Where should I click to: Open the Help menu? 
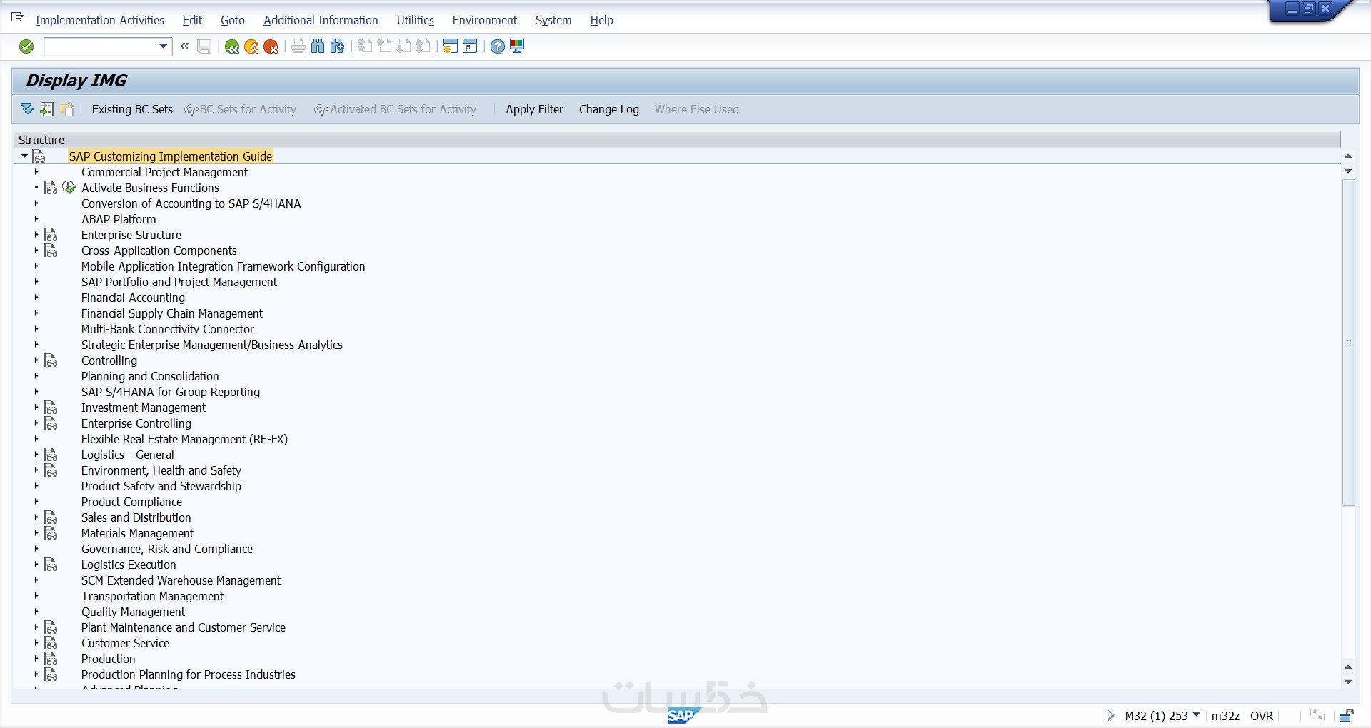pyautogui.click(x=602, y=20)
